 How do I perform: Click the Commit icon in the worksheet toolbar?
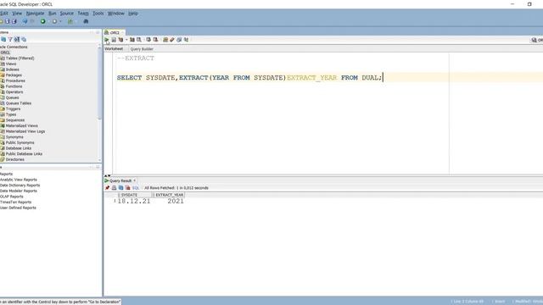(x=148, y=40)
